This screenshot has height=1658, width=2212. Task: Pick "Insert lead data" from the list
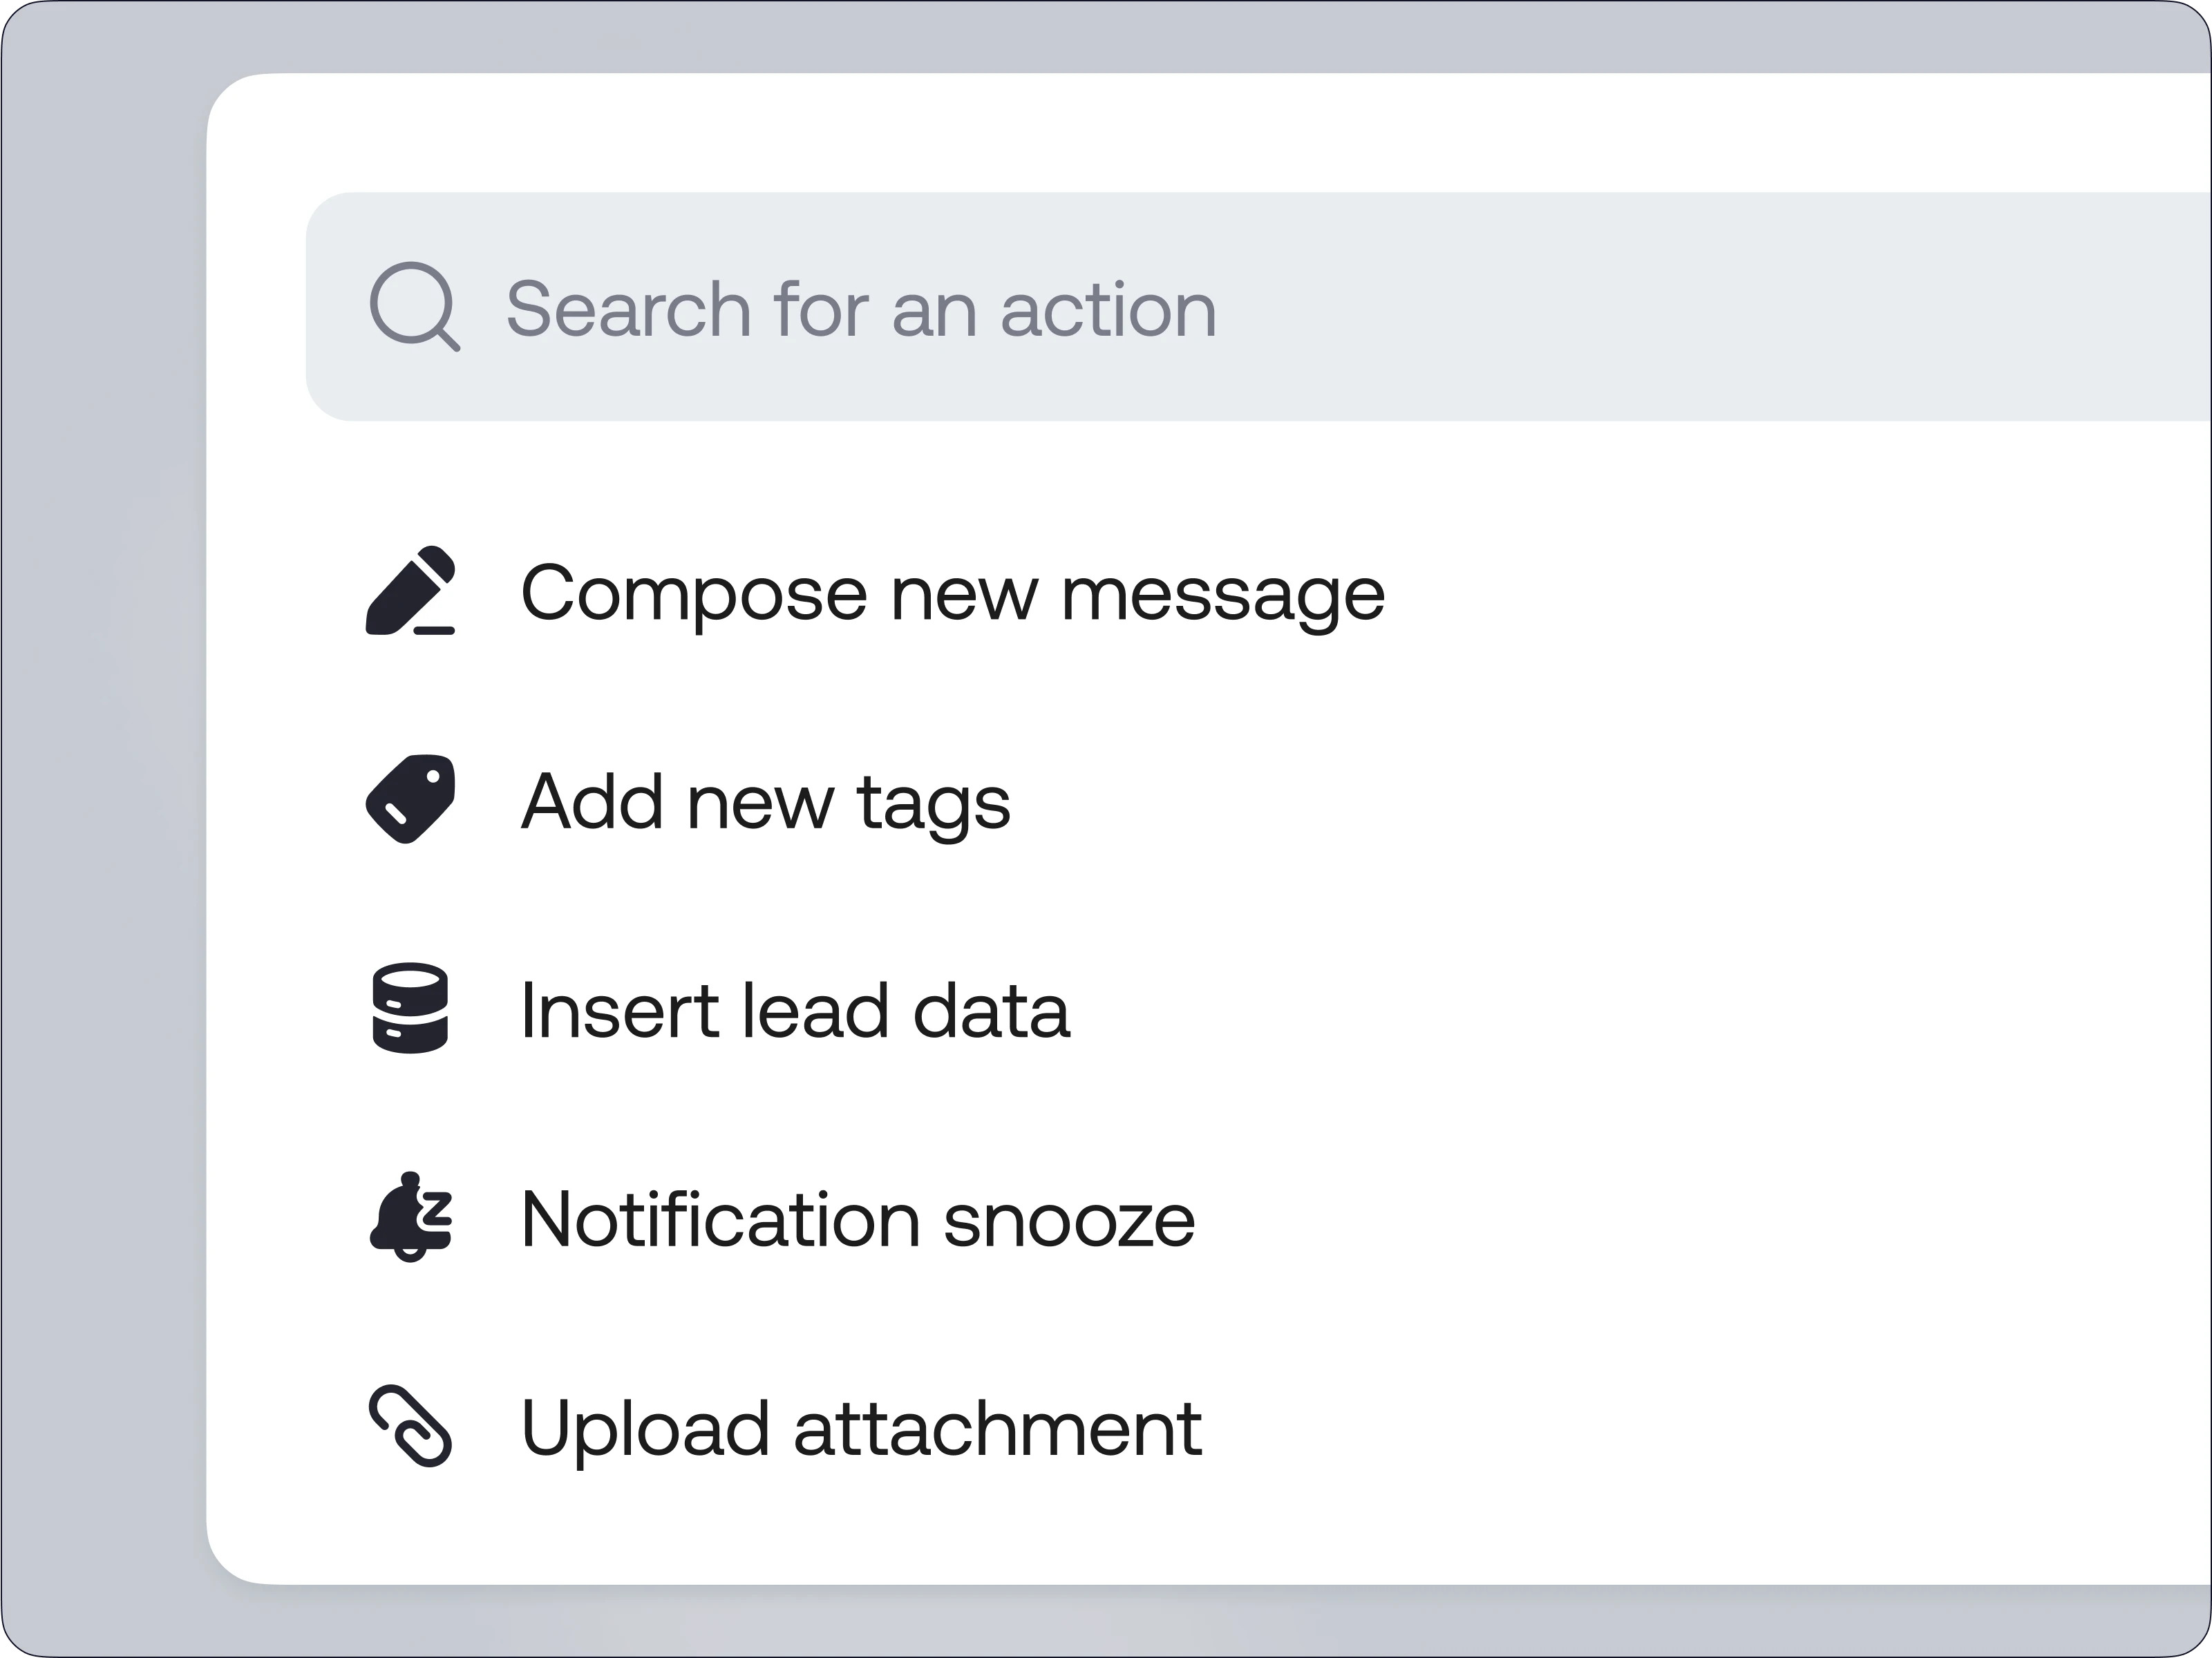pyautogui.click(x=795, y=1010)
